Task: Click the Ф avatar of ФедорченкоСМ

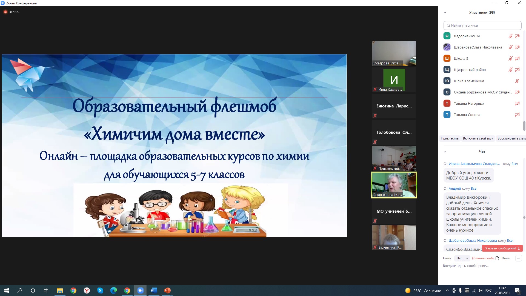Action: point(447,36)
